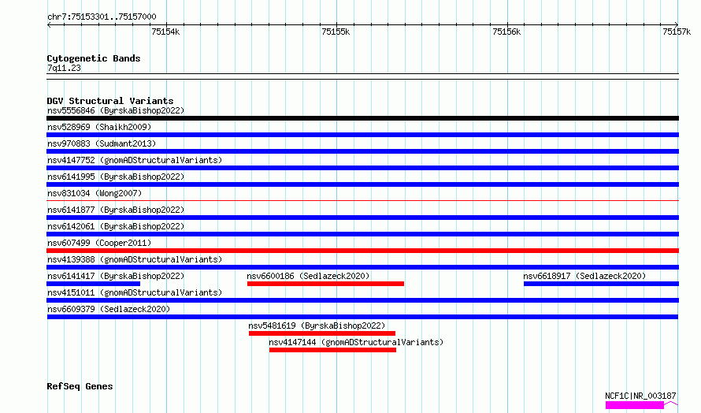Select nsv6600186 (Sedlazeck2020) label

point(308,276)
